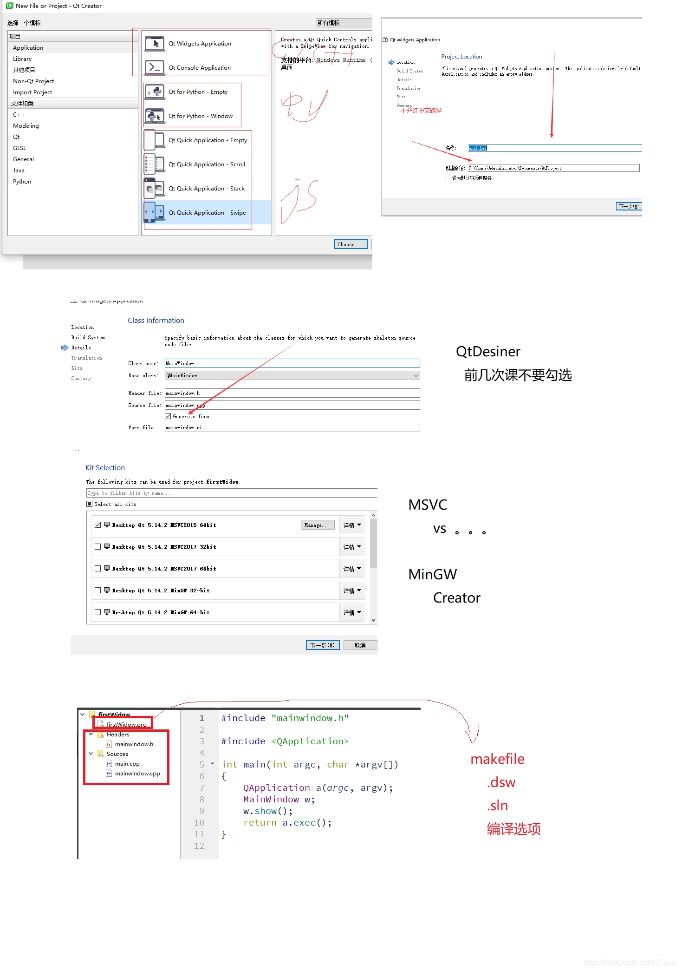Screen dimensions: 682x971
Task: Fold the main function in code editor
Action: (x=213, y=764)
